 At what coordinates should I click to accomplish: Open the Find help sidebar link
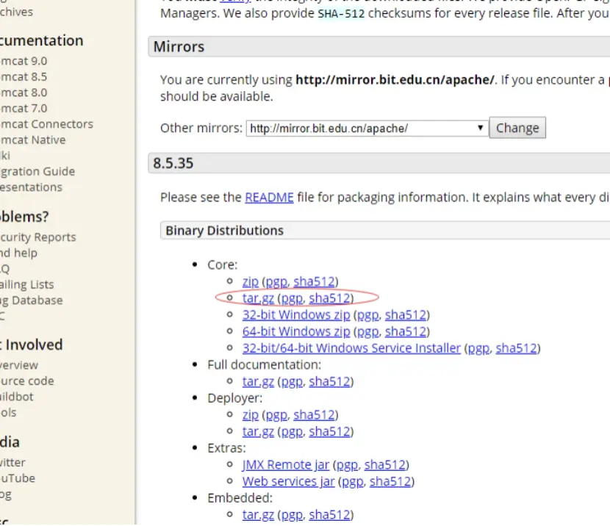(x=18, y=253)
